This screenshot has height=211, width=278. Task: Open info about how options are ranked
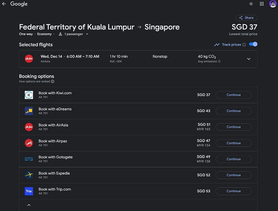click(53, 81)
